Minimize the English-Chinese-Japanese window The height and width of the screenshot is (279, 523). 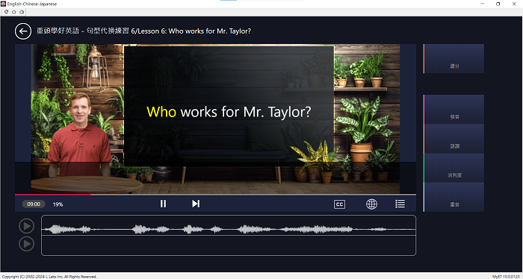pos(483,4)
